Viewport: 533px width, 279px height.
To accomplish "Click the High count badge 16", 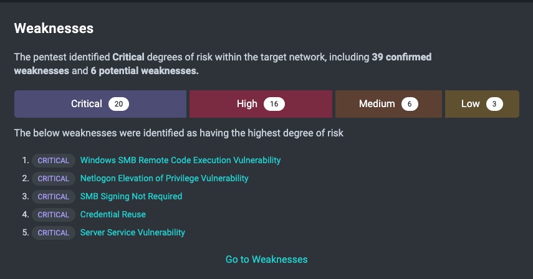I will (274, 104).
